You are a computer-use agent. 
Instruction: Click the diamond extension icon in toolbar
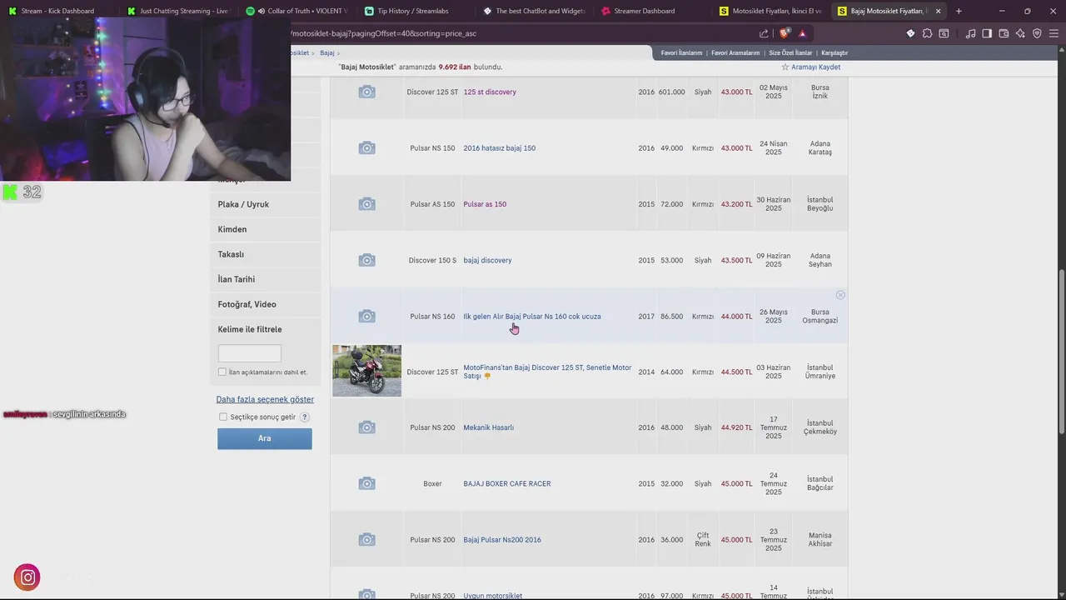910,33
